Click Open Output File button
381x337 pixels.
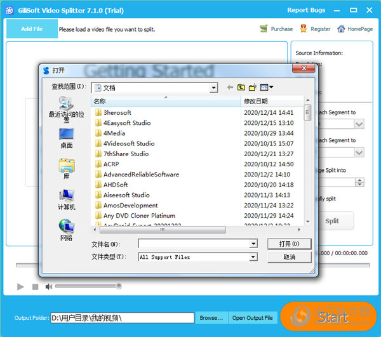point(252,318)
